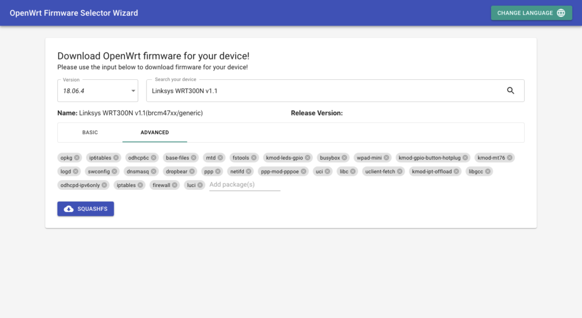Remove the iptables package chip

coord(140,185)
